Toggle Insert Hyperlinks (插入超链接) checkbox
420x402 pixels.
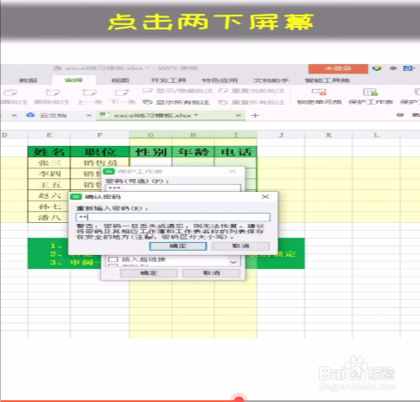point(112,259)
